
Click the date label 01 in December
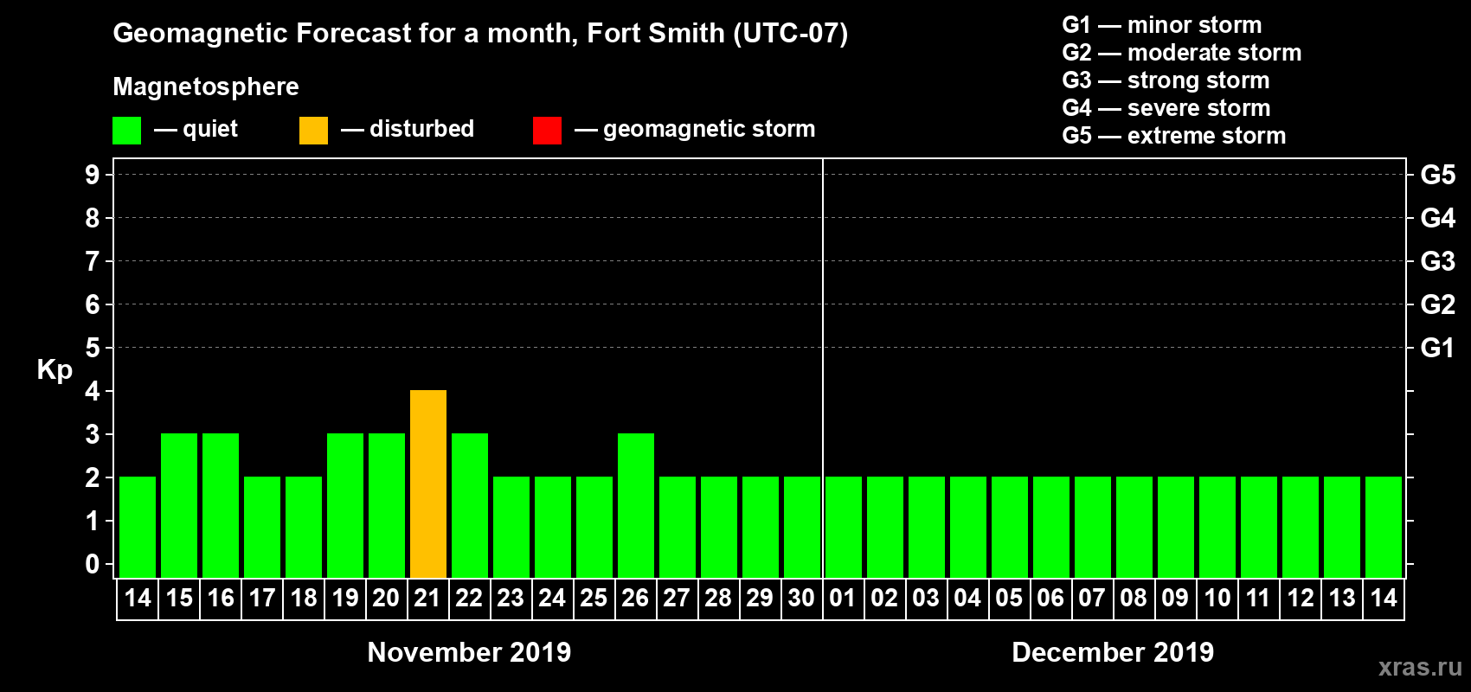point(843,599)
